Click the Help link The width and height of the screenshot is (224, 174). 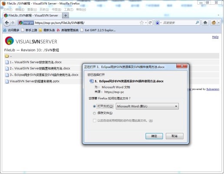pos(215,37)
